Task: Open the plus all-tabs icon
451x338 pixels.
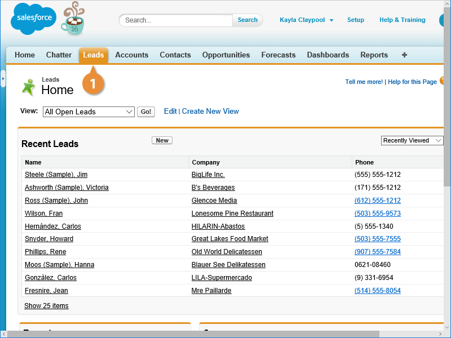Action: pyautogui.click(x=404, y=55)
